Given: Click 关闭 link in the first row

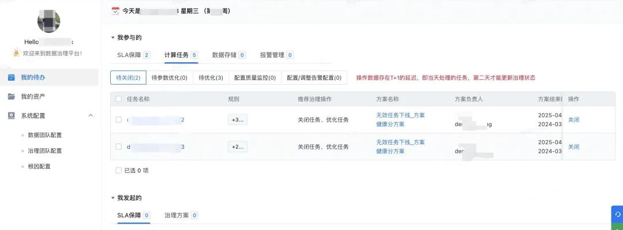Looking at the screenshot, I should (x=573, y=119).
